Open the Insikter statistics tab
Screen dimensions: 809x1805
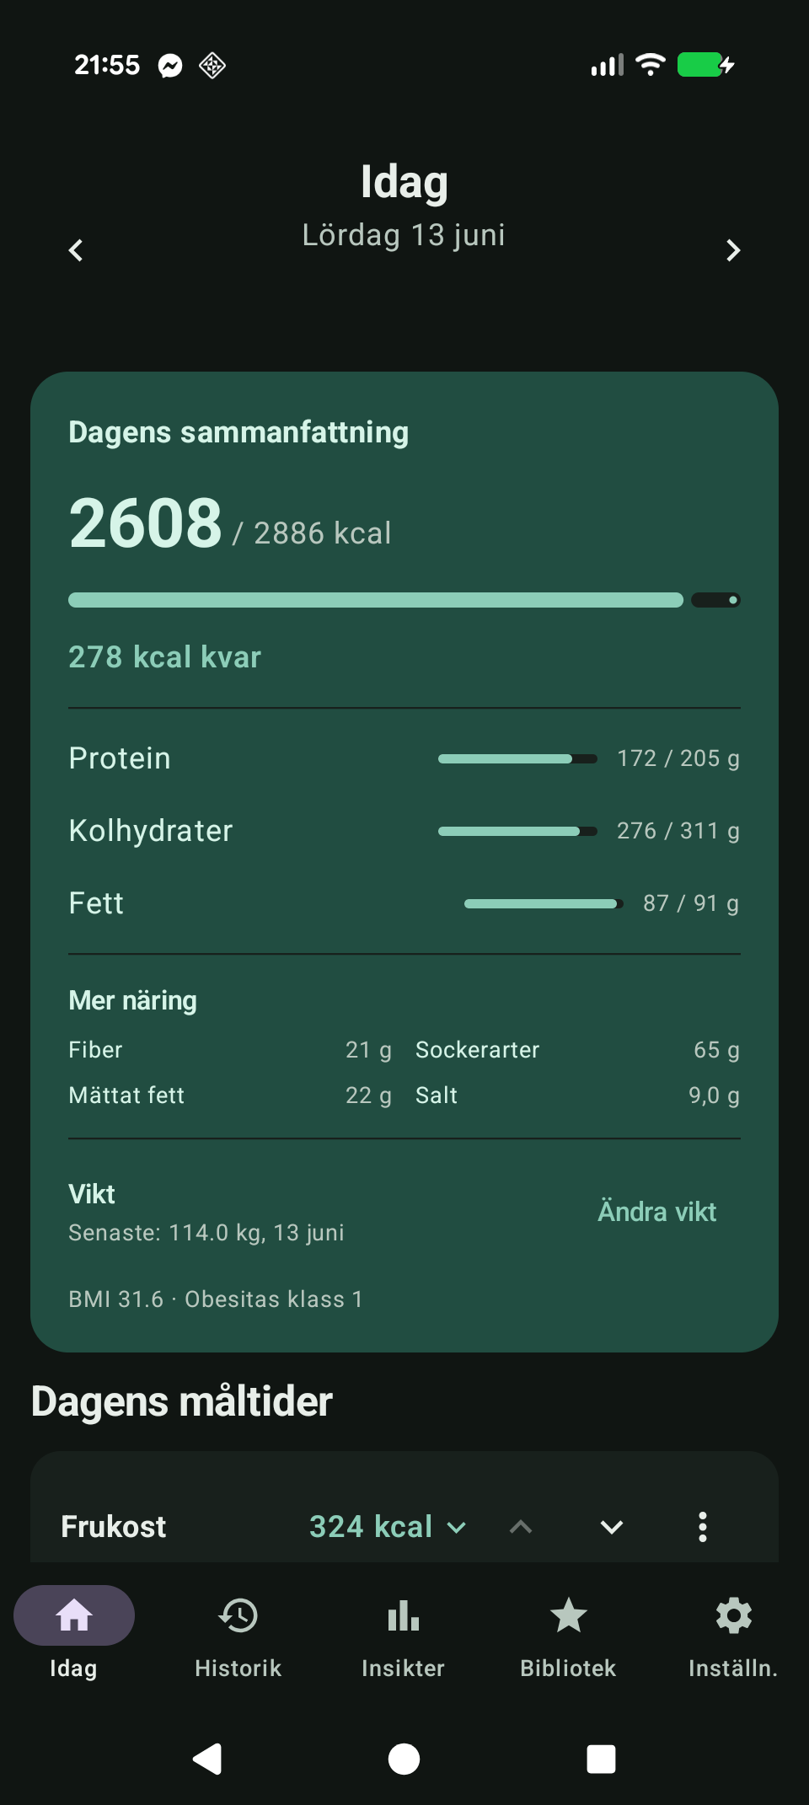point(404,1633)
